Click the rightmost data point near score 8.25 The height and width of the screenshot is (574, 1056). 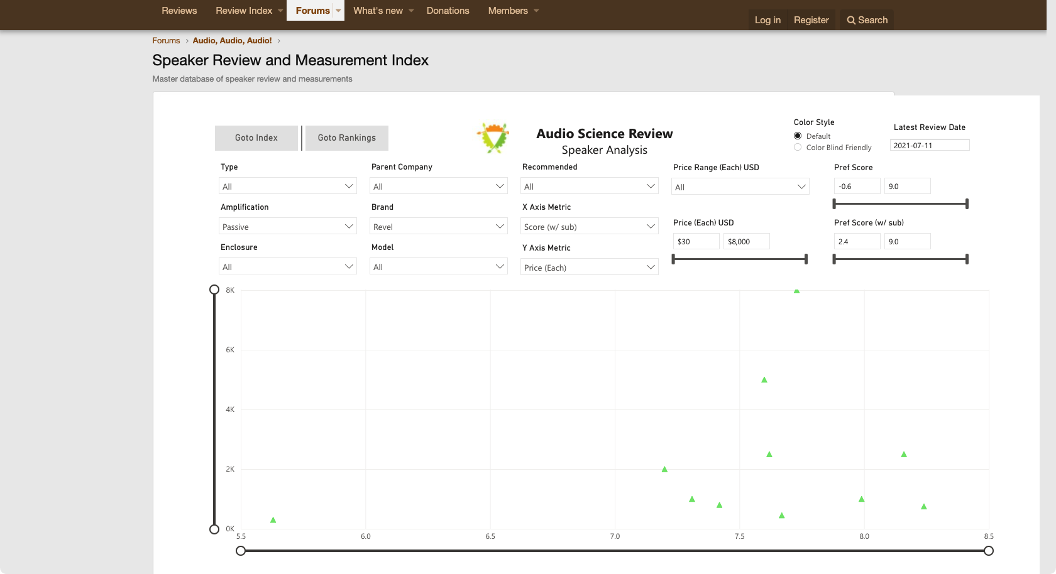924,506
